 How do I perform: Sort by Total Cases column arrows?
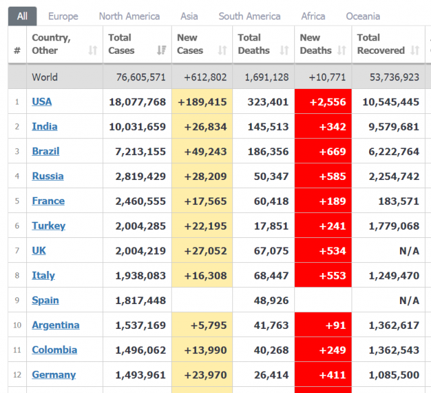coord(162,51)
